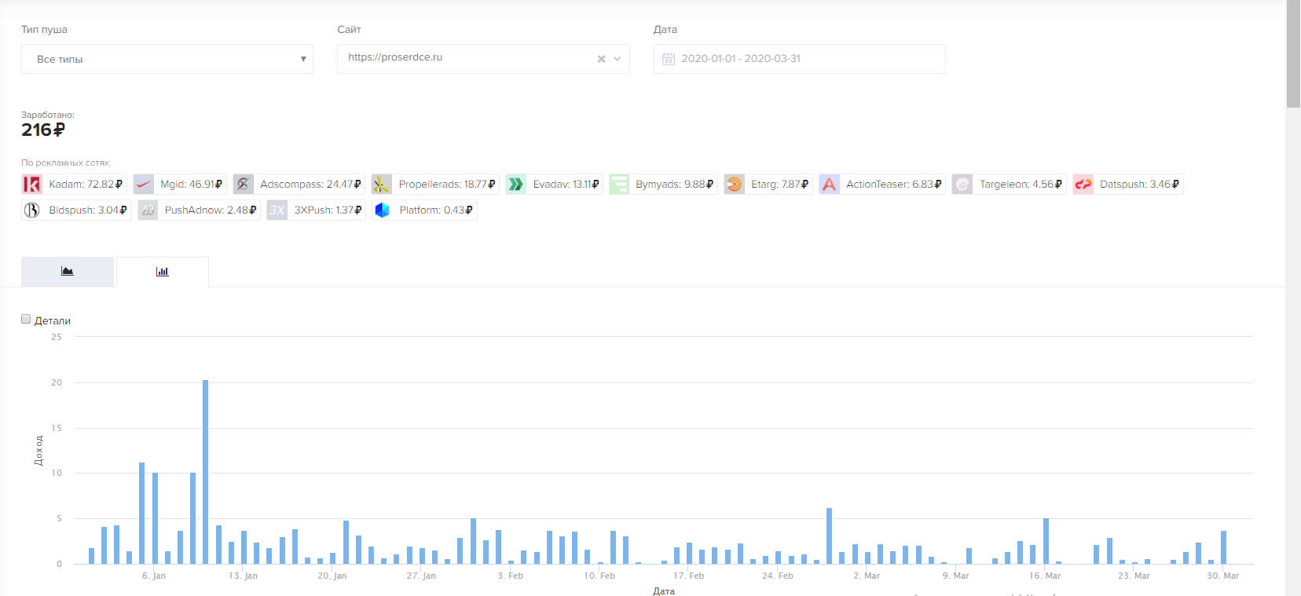Click the ActionTeaser letter A icon
Viewport: 1301px width, 596px height.
(829, 185)
